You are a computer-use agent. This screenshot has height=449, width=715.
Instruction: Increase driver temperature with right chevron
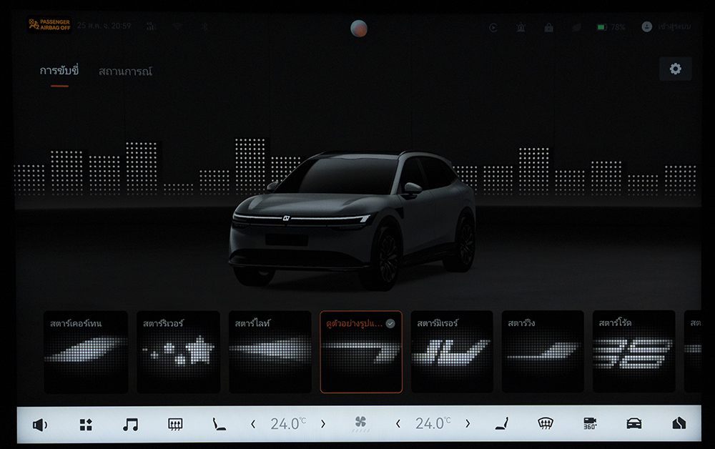322,424
